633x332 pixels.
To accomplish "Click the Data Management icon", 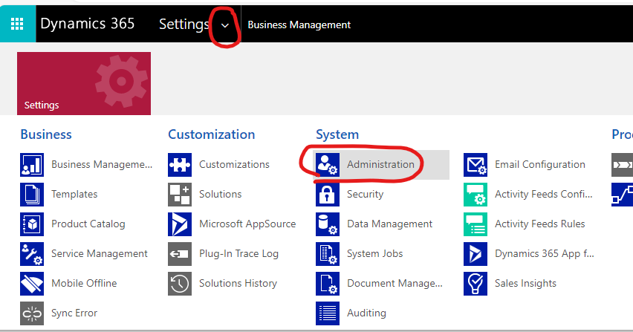I will click(328, 224).
